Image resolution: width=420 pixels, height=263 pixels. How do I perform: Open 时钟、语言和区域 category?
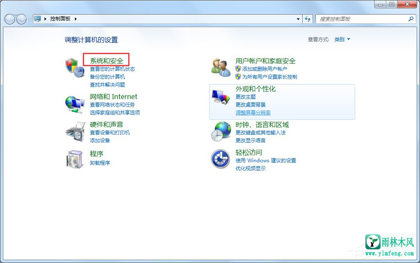pos(262,124)
